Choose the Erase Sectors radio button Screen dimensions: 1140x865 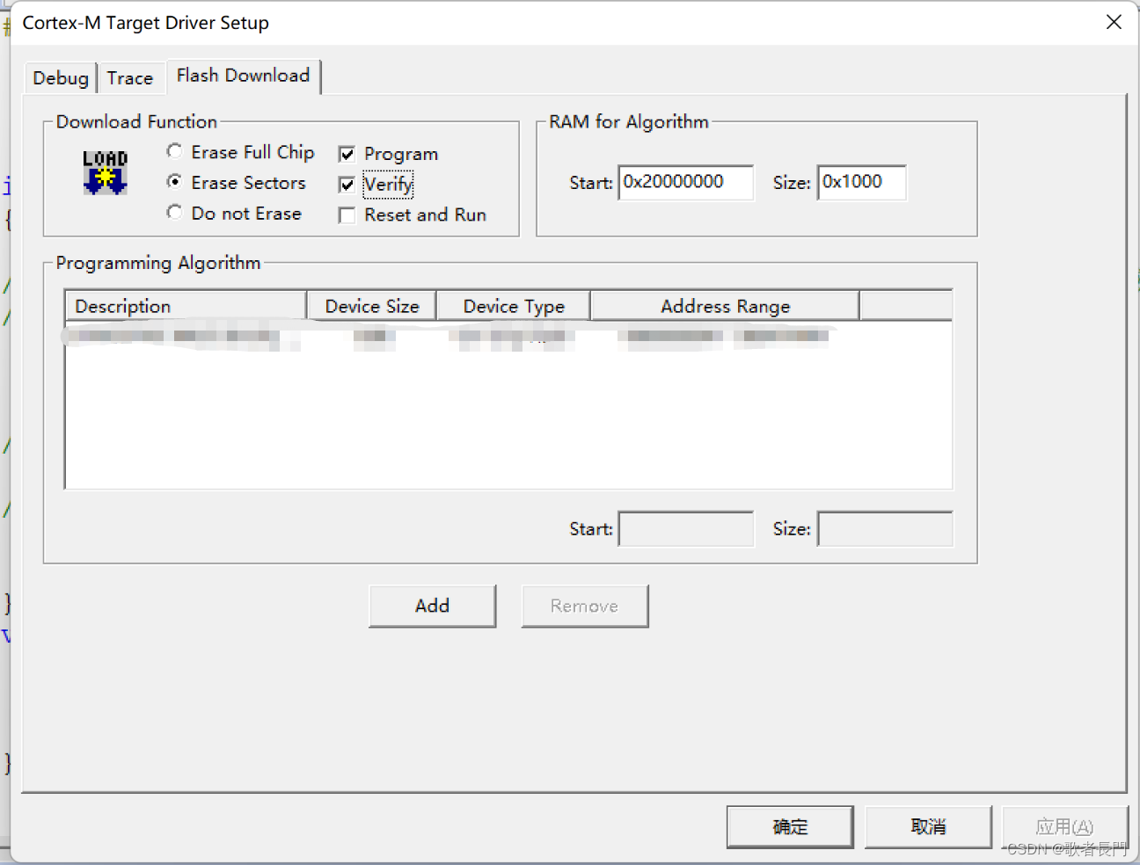click(174, 182)
